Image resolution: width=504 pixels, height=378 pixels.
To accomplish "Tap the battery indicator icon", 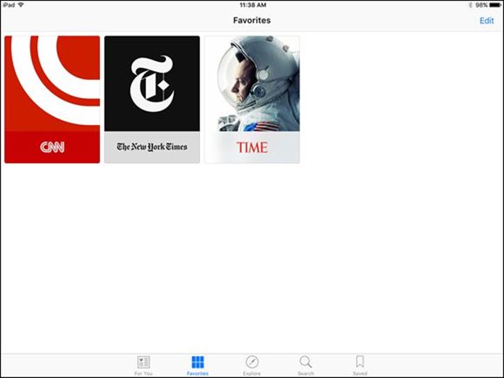I will 495,5.
